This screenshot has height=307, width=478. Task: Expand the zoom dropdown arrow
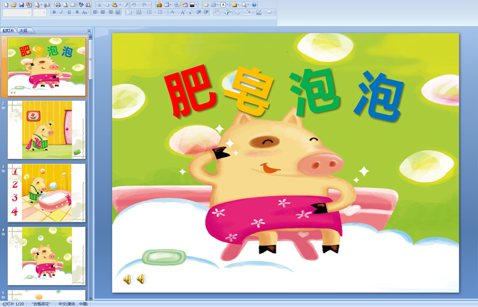tap(249, 5)
